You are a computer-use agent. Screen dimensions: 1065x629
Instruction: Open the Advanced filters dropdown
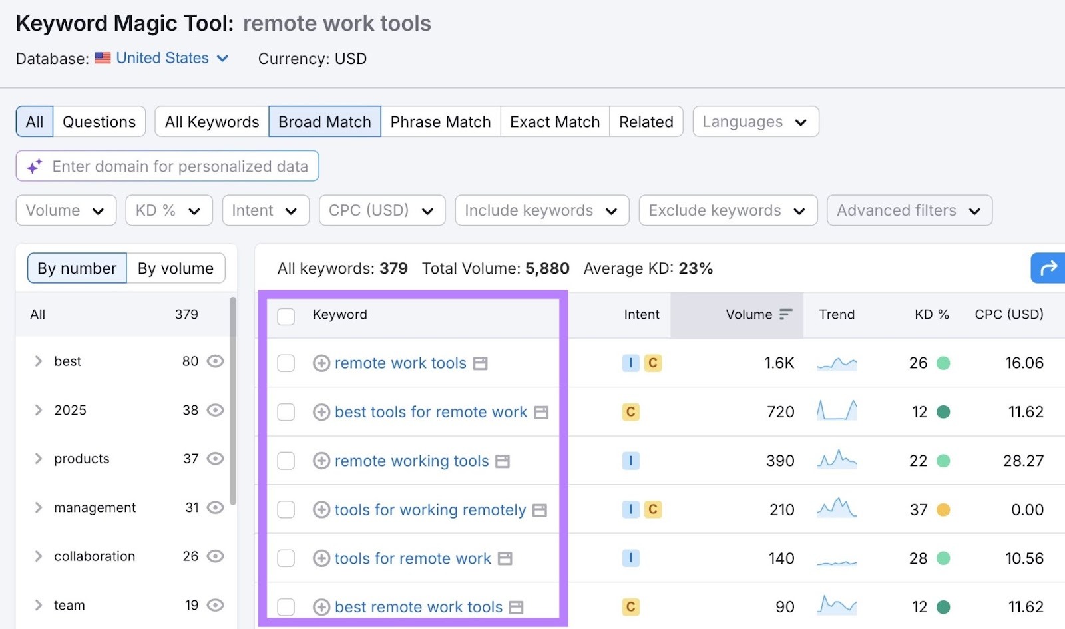tap(909, 210)
